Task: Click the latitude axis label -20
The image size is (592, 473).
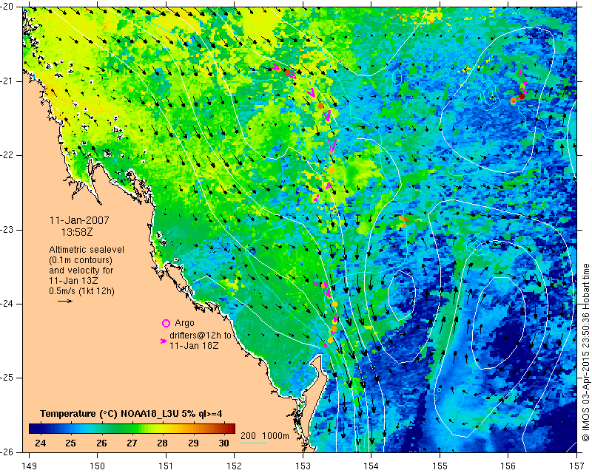Action: (7, 7)
